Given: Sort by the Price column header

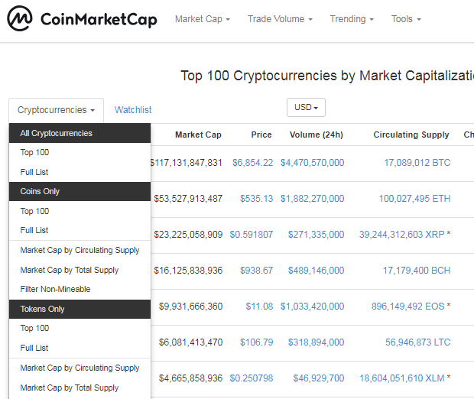Looking at the screenshot, I should click(x=261, y=135).
